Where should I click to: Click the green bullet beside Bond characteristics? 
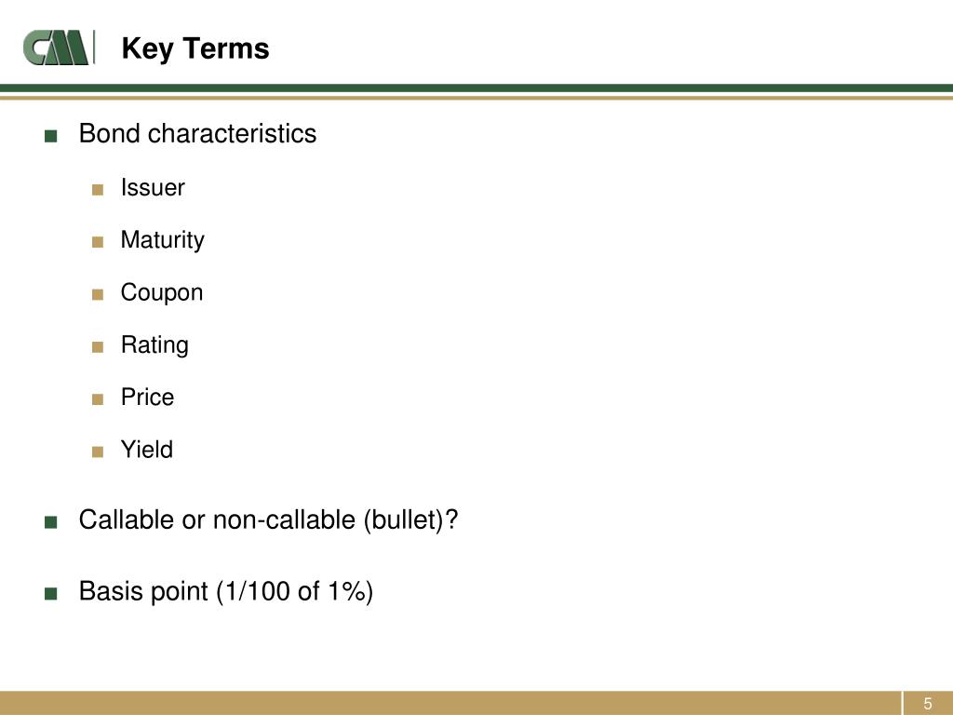tap(51, 136)
